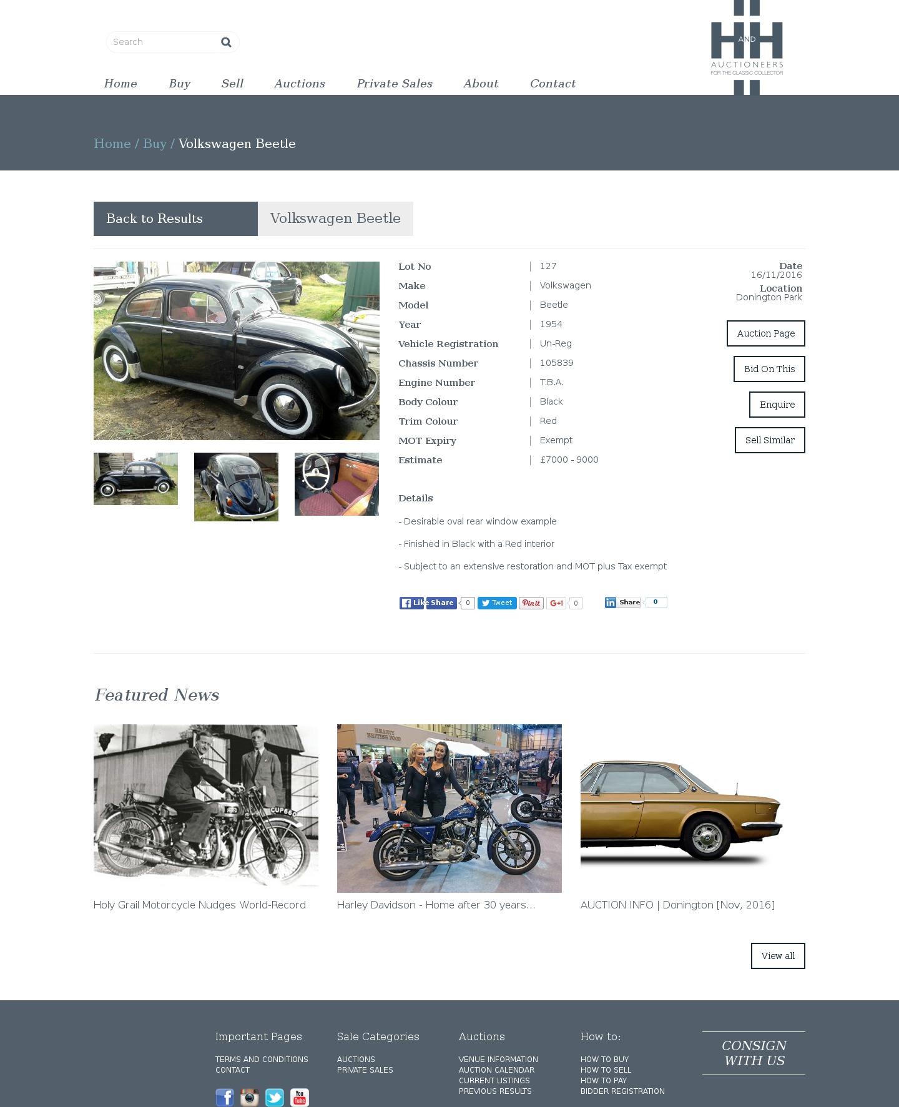Open the Home menu item
The height and width of the screenshot is (1107, 899).
[120, 84]
